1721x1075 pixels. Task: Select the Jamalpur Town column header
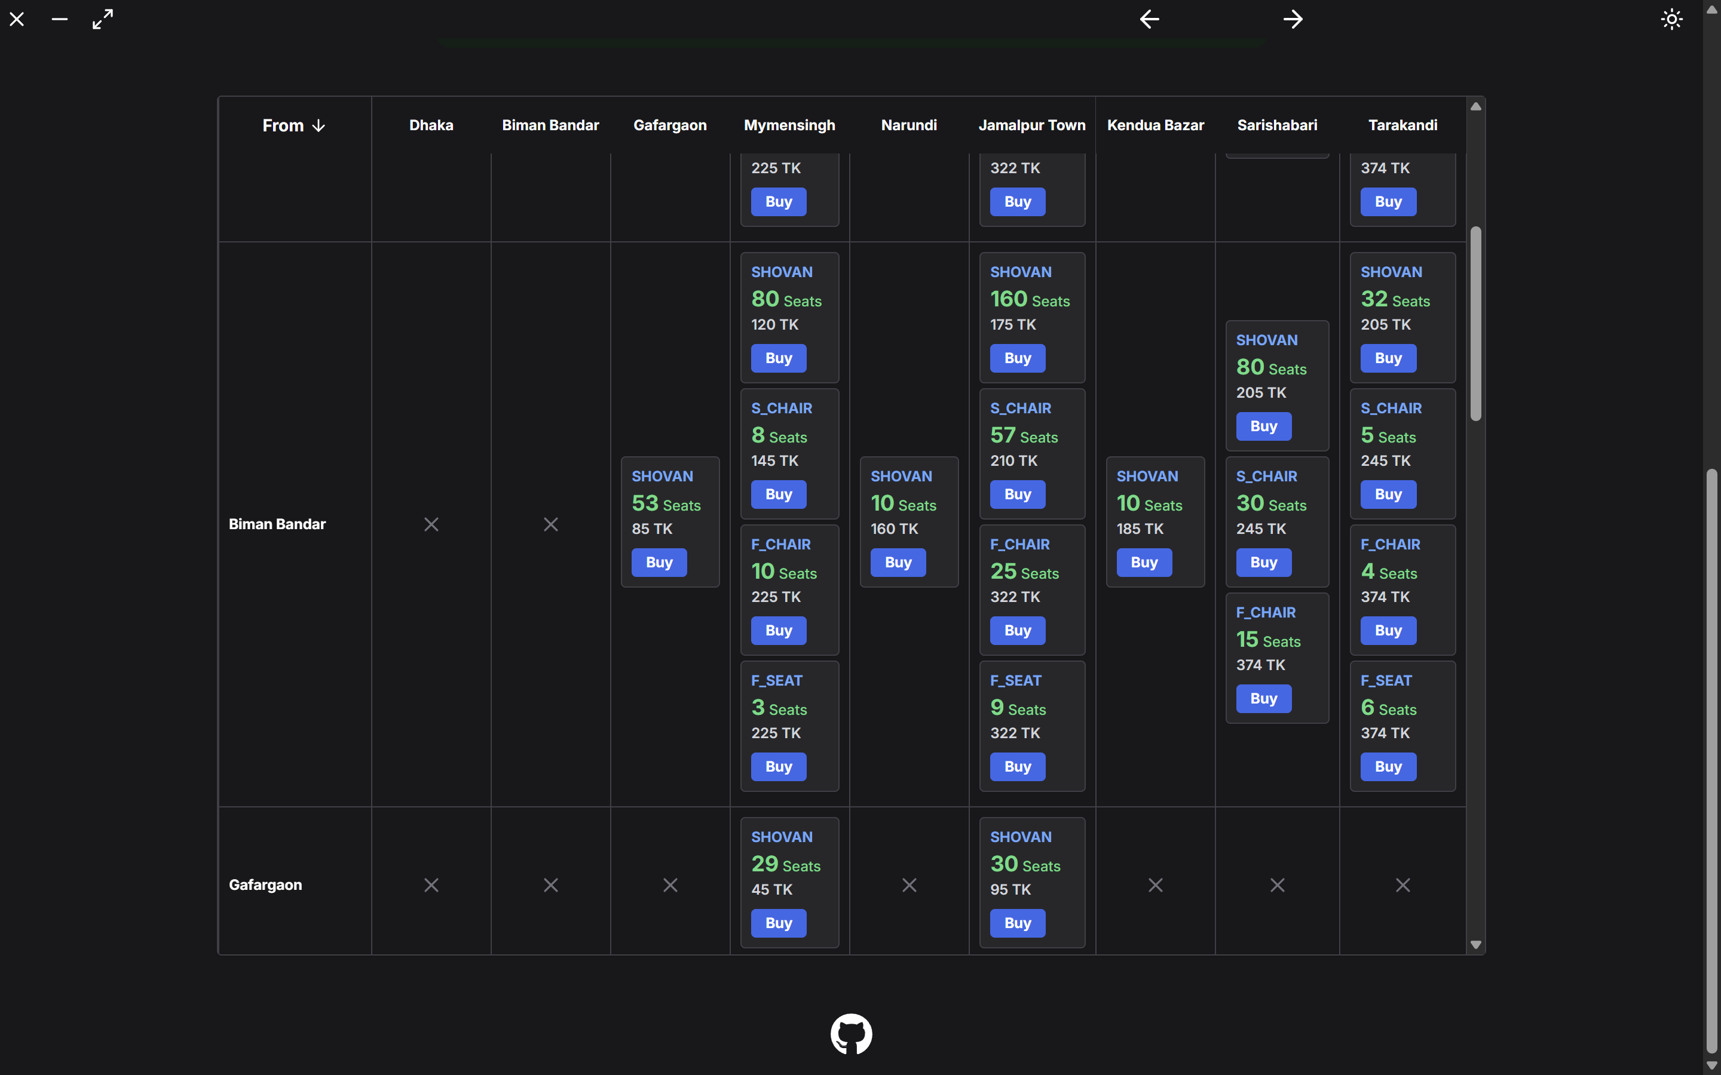[x=1032, y=125]
